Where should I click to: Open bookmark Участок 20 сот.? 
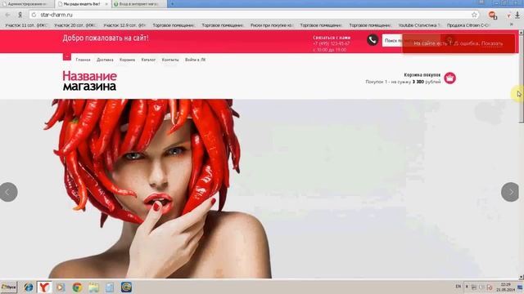75,25
